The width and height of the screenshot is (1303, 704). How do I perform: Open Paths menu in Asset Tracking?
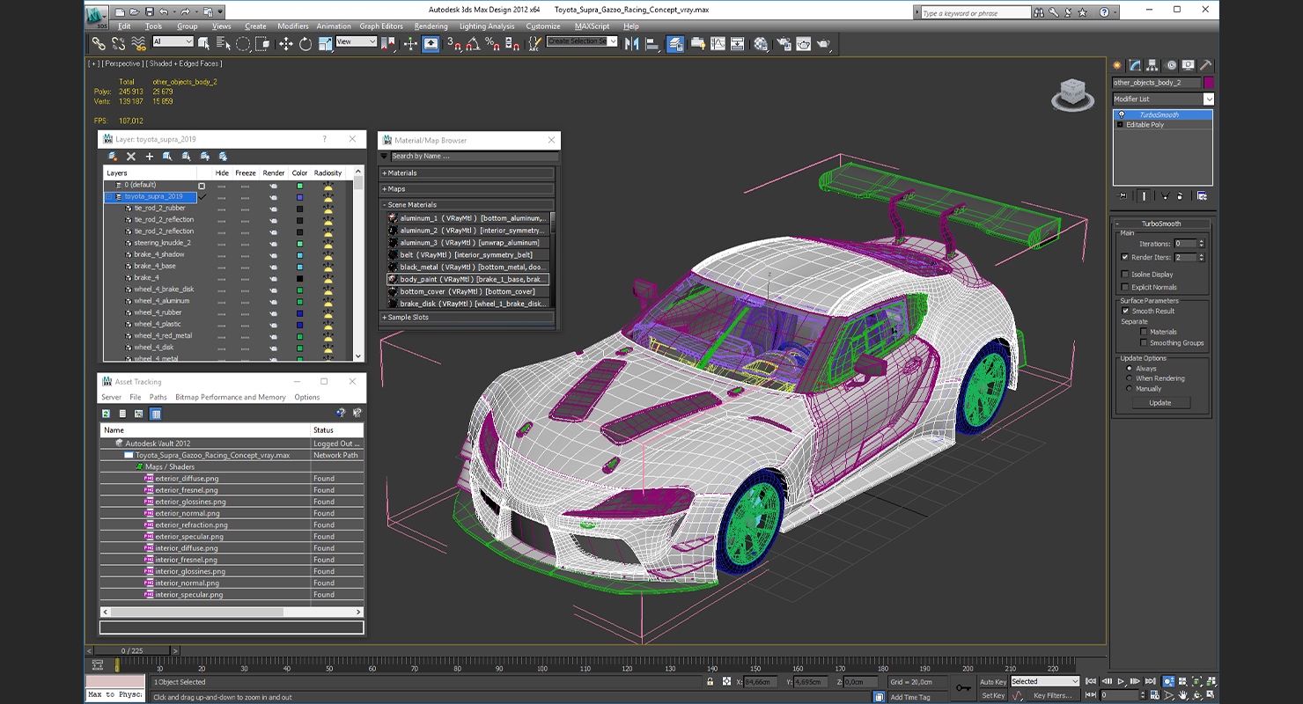click(158, 398)
